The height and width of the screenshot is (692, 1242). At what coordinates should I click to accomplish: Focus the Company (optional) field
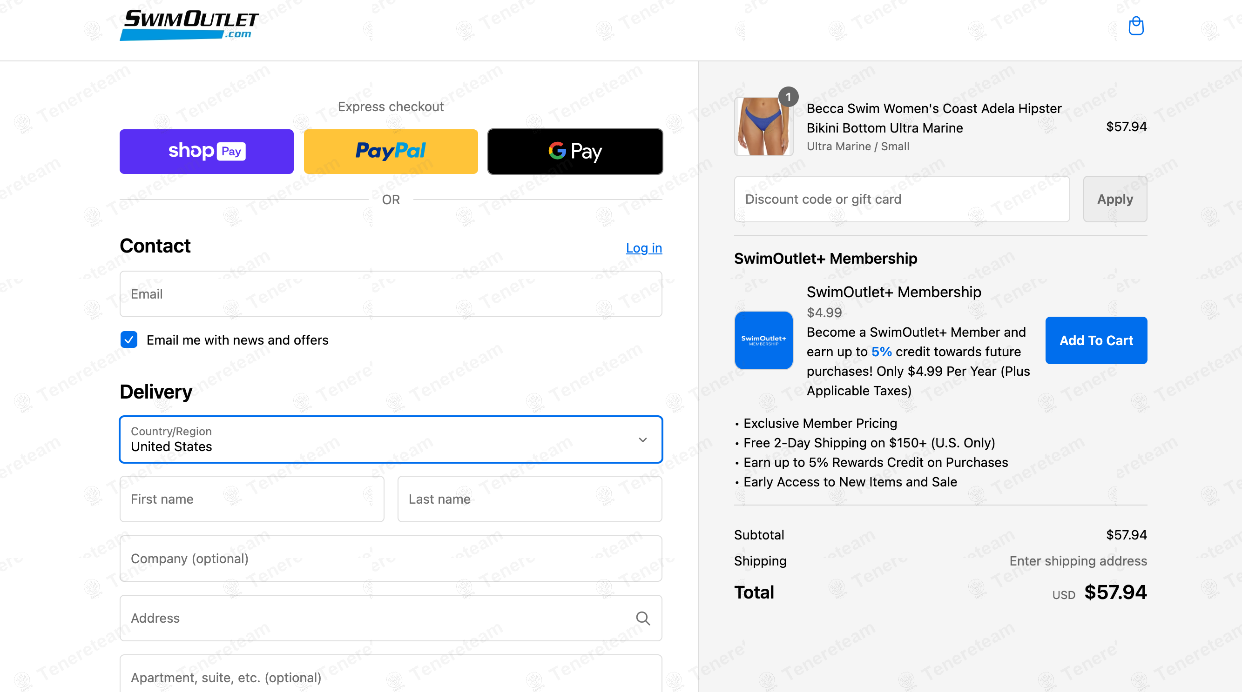391,559
